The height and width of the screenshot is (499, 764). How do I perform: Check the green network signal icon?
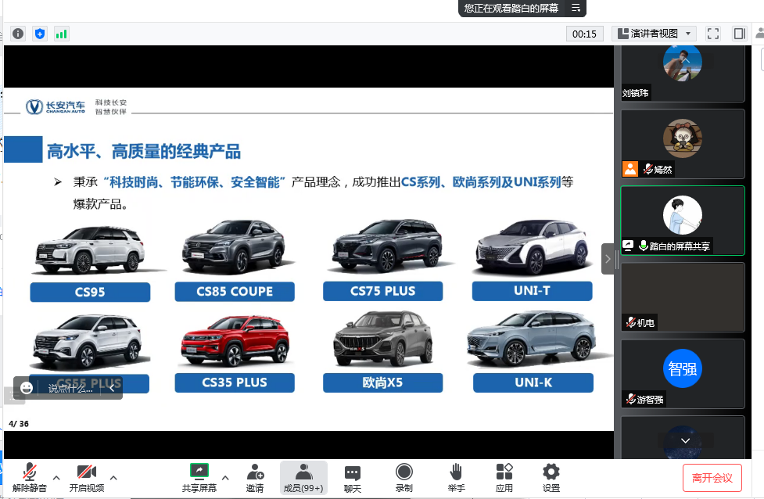pos(61,34)
